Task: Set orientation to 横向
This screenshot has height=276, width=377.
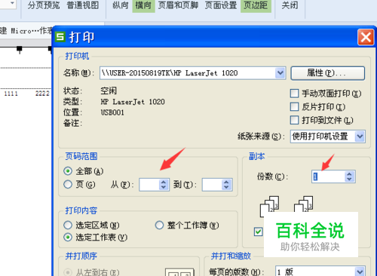Action: [143, 5]
